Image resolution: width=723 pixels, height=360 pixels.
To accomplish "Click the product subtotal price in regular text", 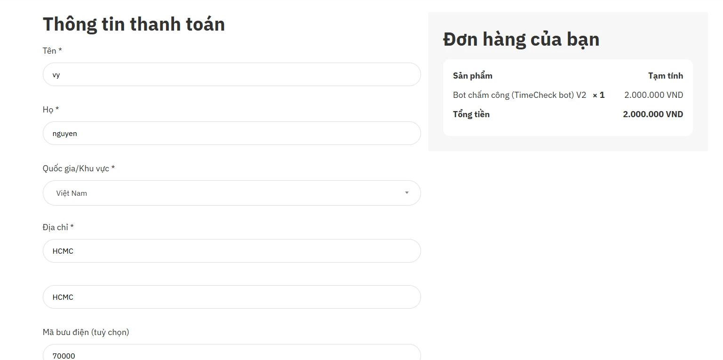I will tap(653, 95).
